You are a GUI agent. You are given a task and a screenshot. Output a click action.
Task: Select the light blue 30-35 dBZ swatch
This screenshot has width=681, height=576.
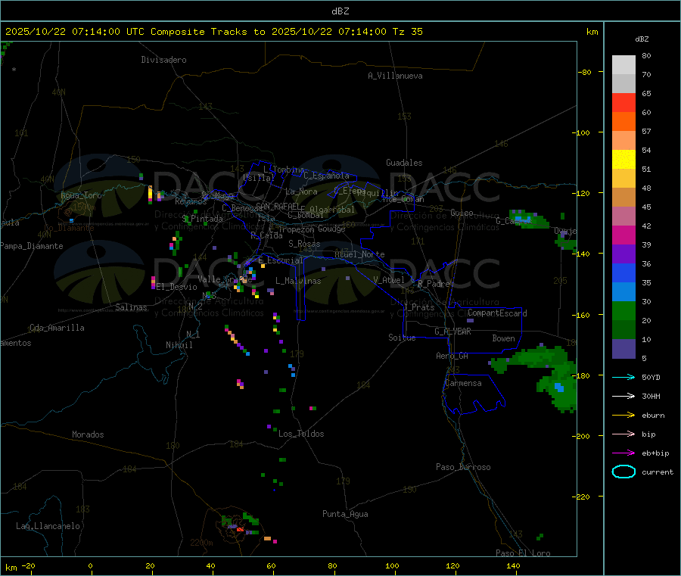tap(623, 292)
